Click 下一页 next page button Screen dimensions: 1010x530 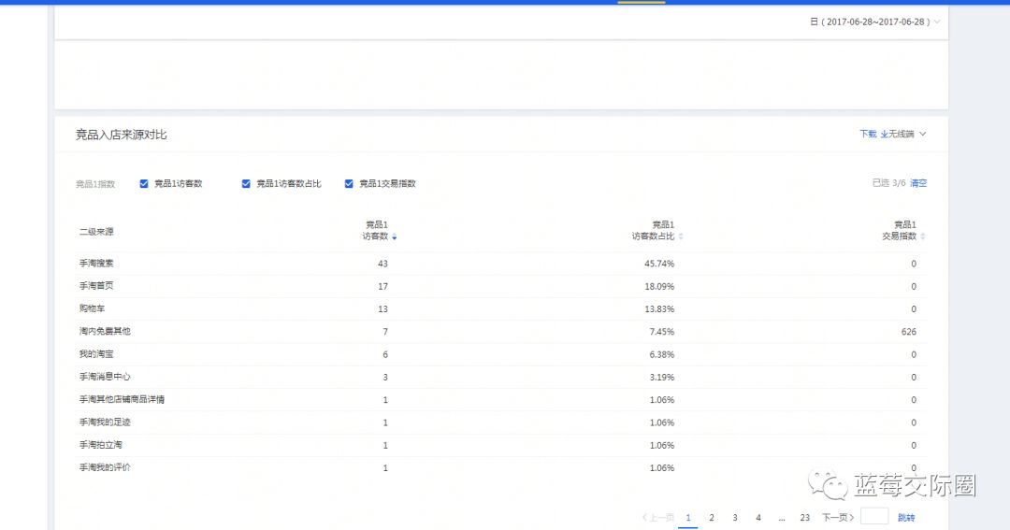(x=838, y=517)
